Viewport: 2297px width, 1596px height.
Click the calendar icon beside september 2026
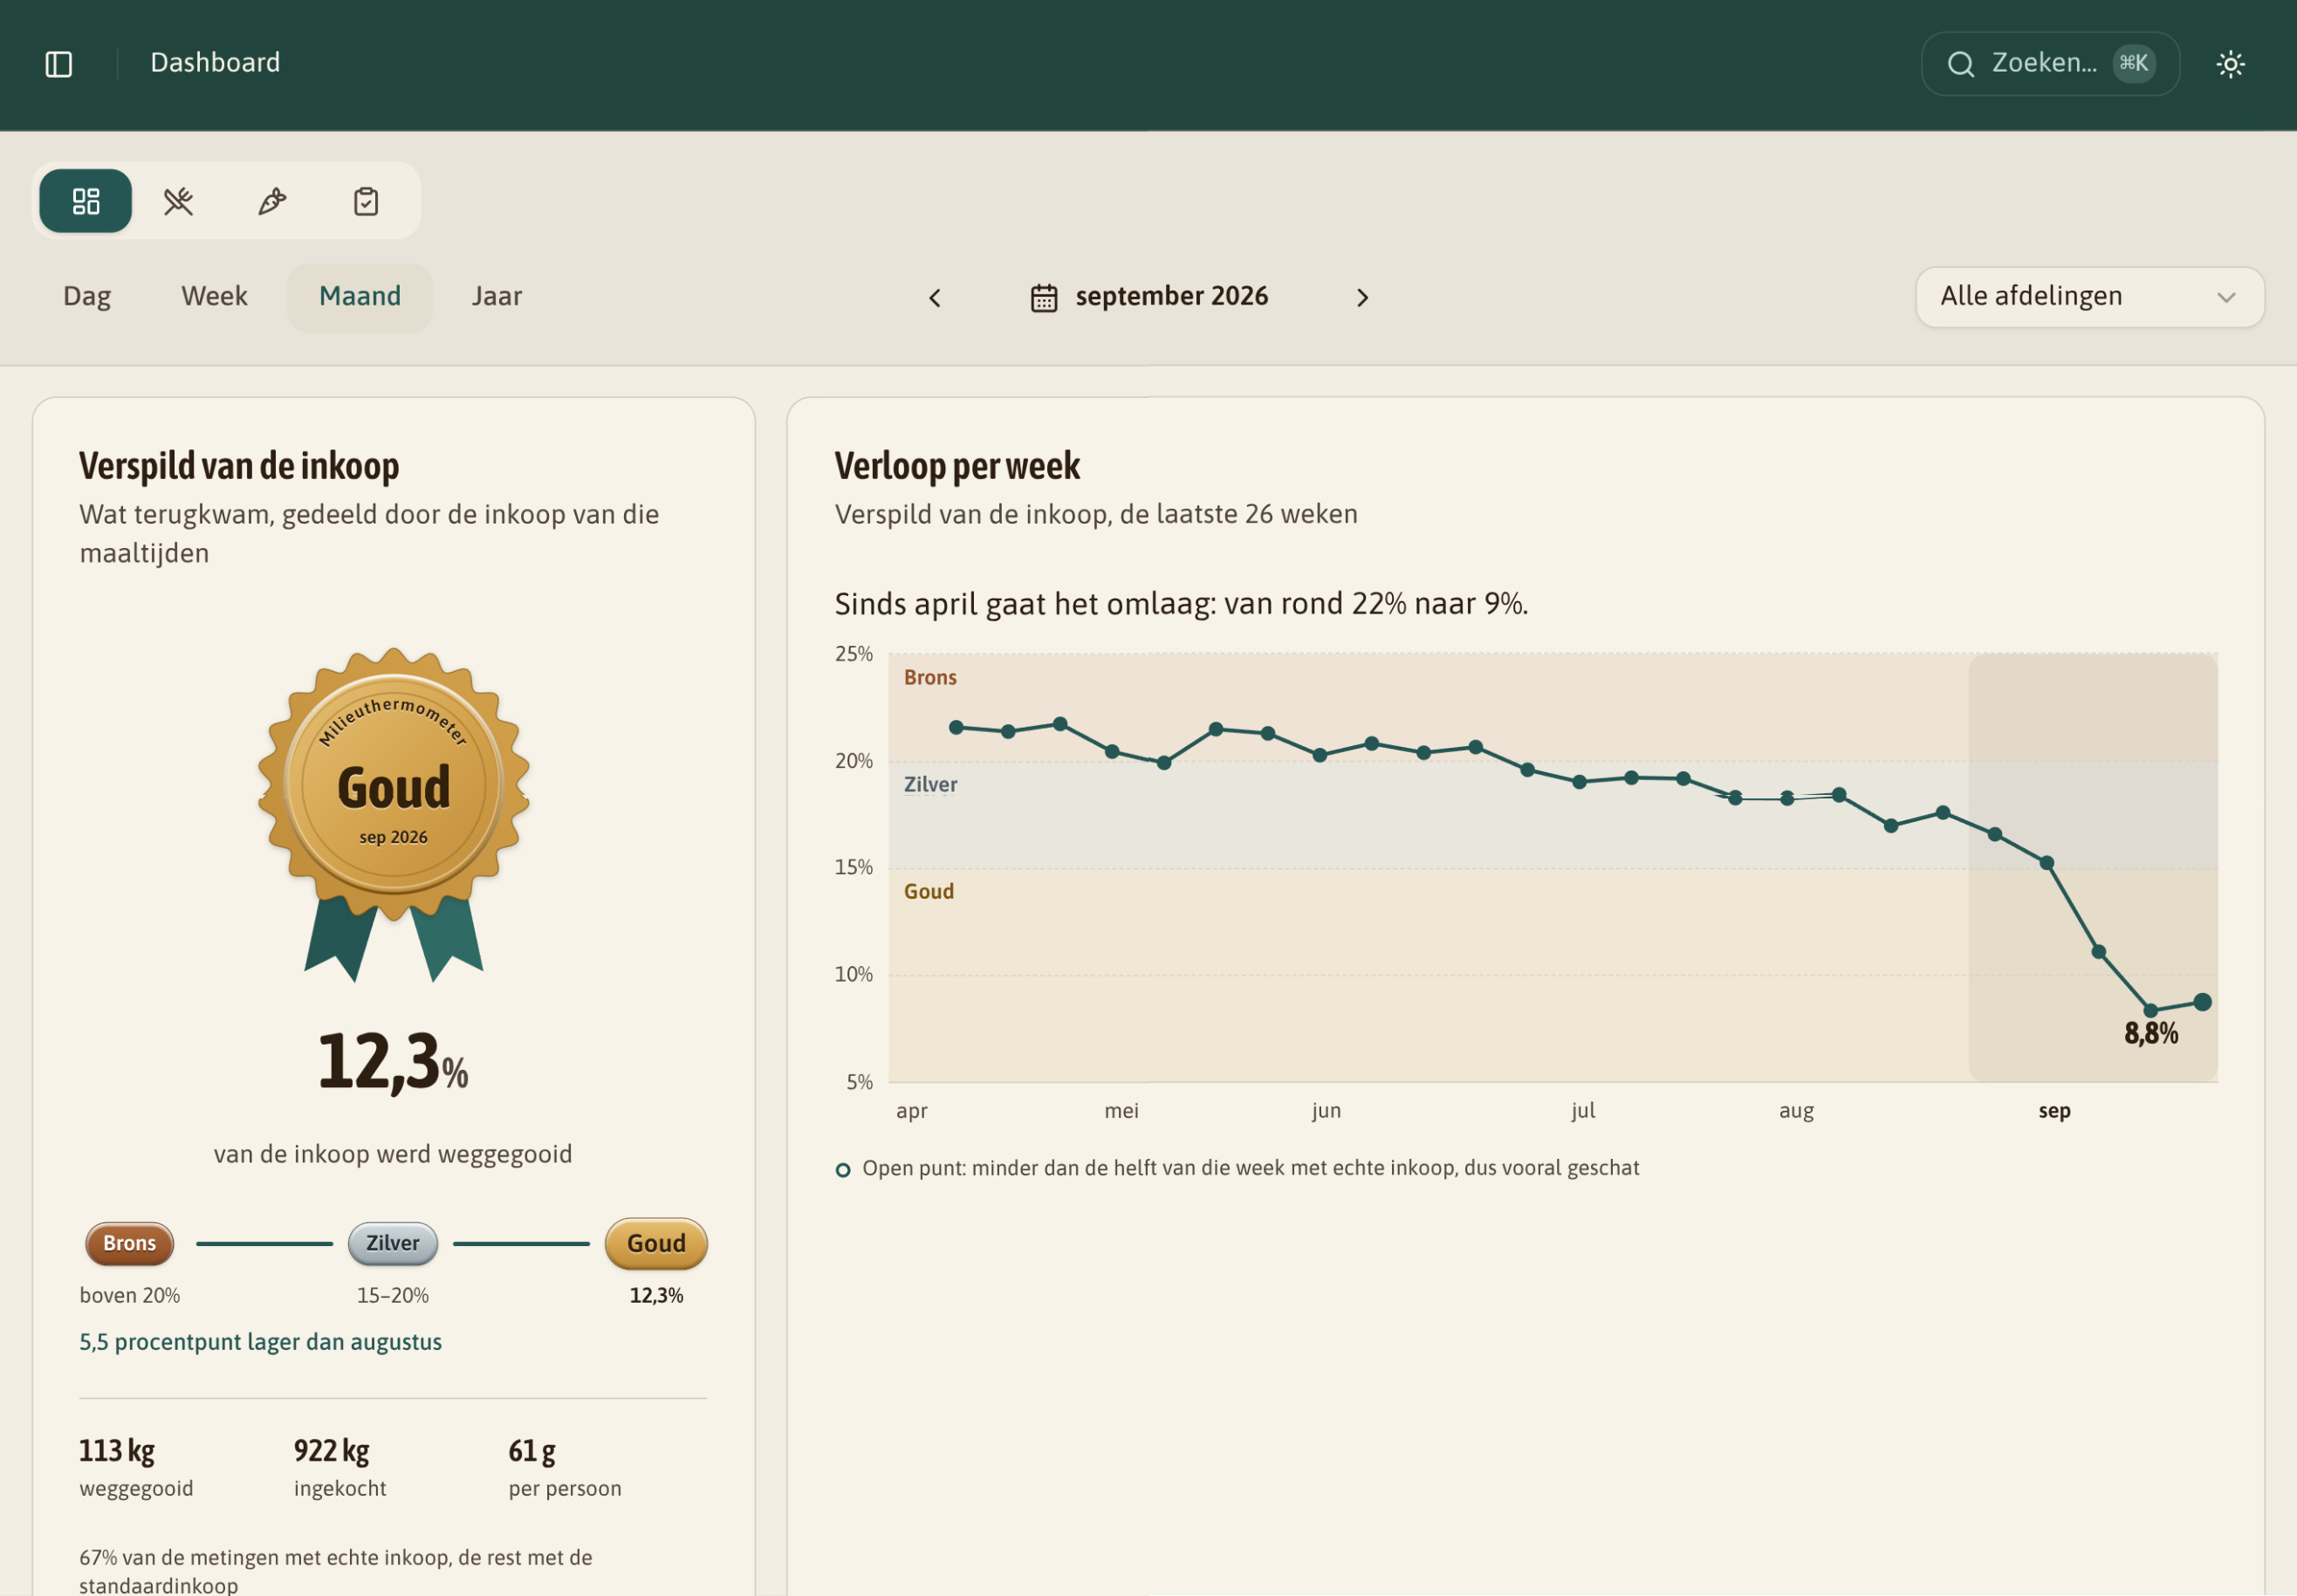click(1043, 298)
